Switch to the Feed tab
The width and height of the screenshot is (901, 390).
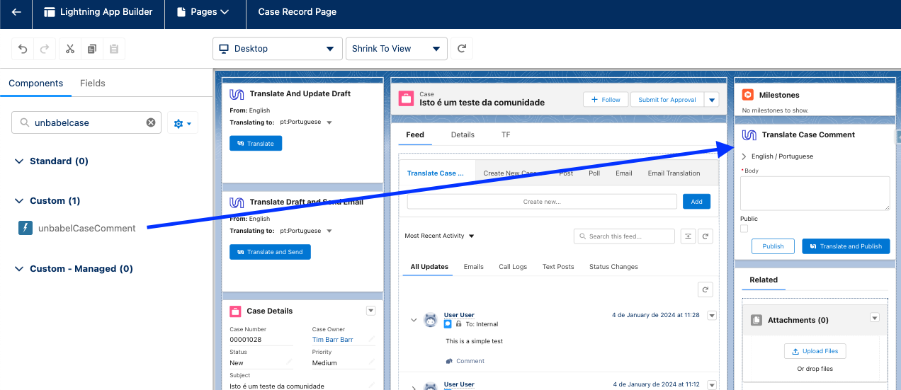click(x=415, y=134)
